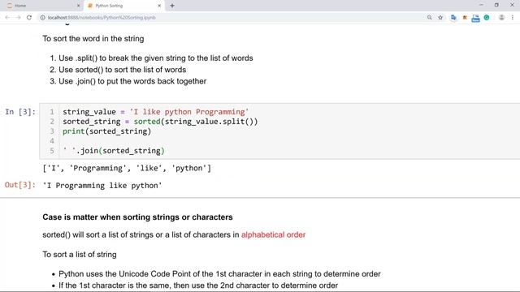
Task: Click "To sort a list of string" paragraph
Action: pyautogui.click(x=80, y=255)
